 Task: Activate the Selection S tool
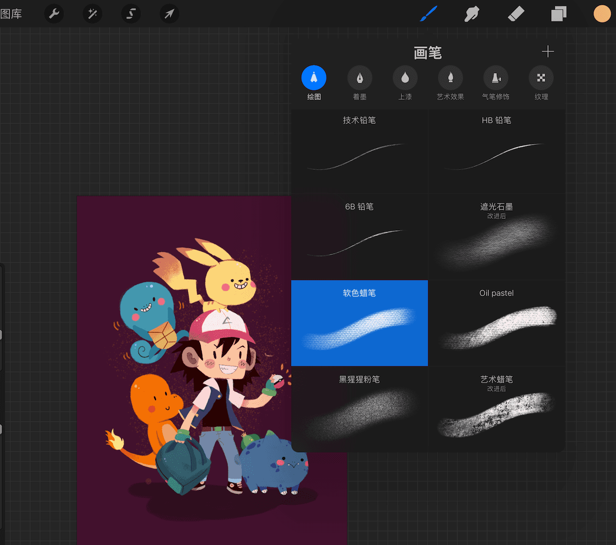[x=131, y=14]
